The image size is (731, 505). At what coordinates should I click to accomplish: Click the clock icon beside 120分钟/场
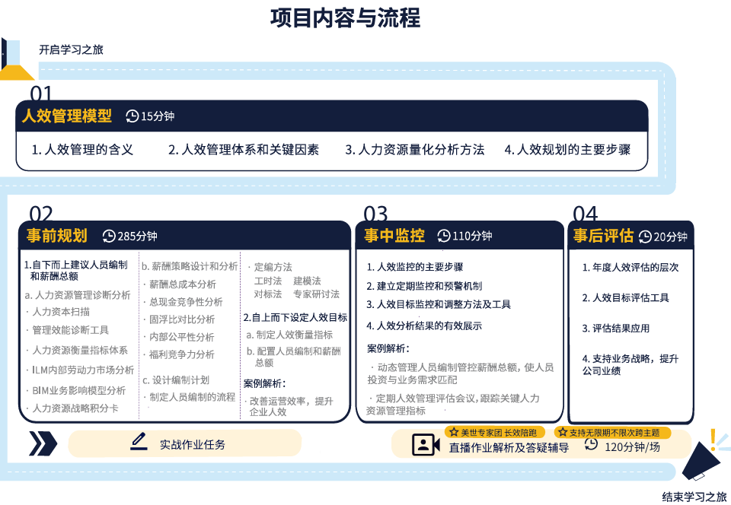click(x=591, y=444)
